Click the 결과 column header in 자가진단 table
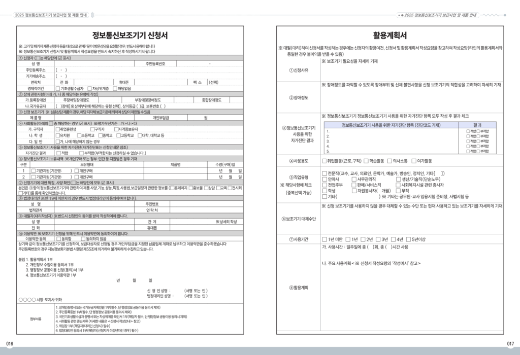The height and width of the screenshot is (355, 520). (x=477, y=125)
